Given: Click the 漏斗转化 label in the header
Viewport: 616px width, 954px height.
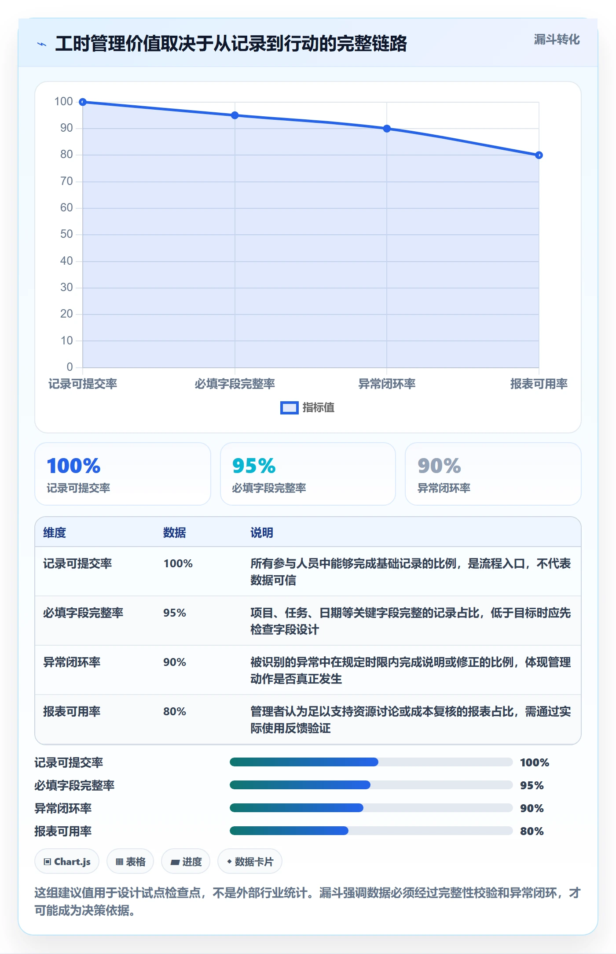Looking at the screenshot, I should coord(557,40).
